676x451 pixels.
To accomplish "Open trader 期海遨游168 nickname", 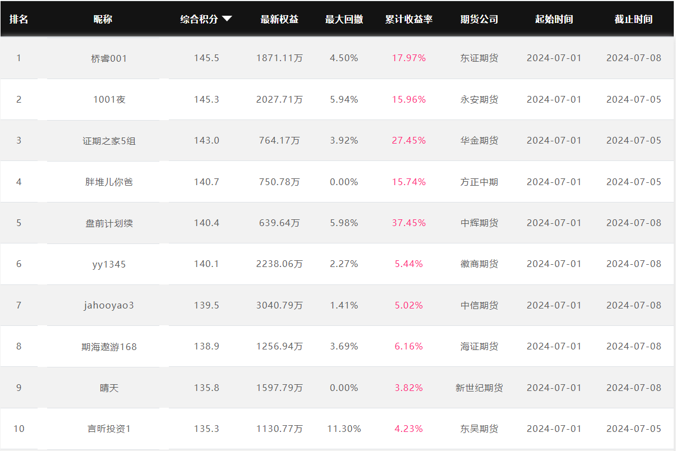I will (109, 347).
